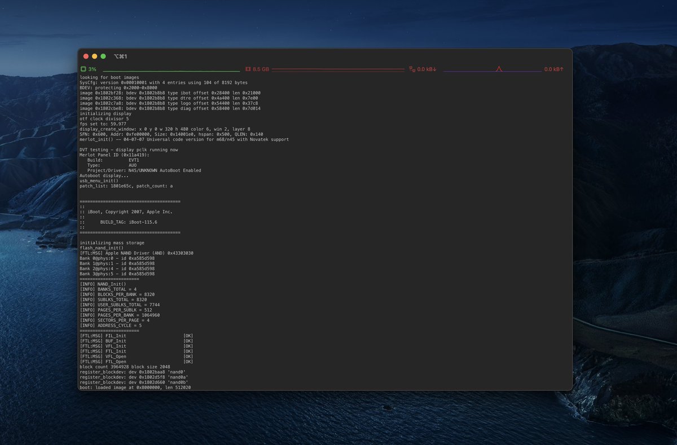Click the 'SFN: 0x600' output line
The image size is (677, 445).
click(x=172, y=134)
